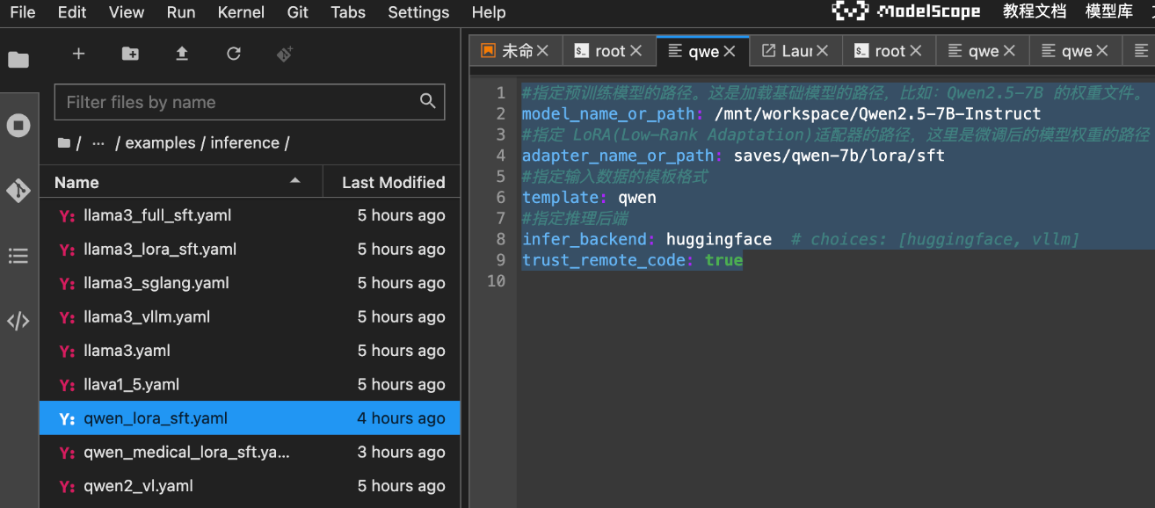Open the Git menu
This screenshot has height=508, width=1155.
click(x=298, y=12)
